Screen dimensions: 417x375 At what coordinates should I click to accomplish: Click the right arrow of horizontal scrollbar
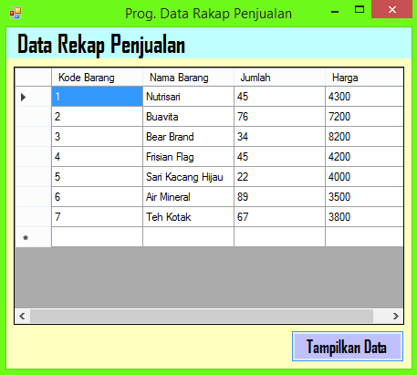(x=396, y=317)
